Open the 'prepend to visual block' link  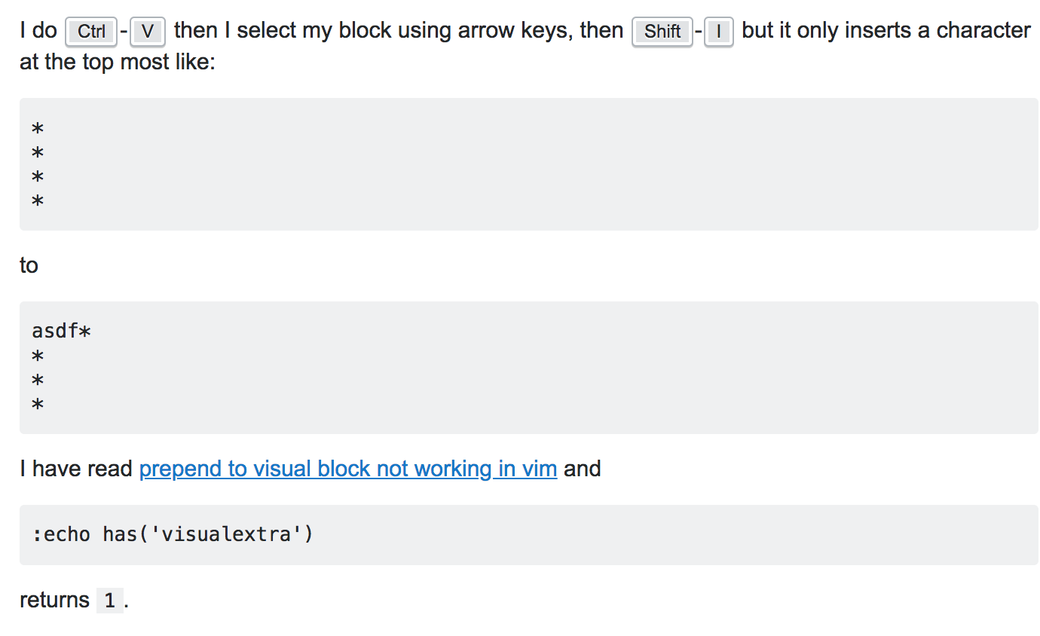(x=348, y=469)
